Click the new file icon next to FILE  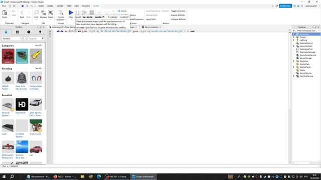point(10,6)
